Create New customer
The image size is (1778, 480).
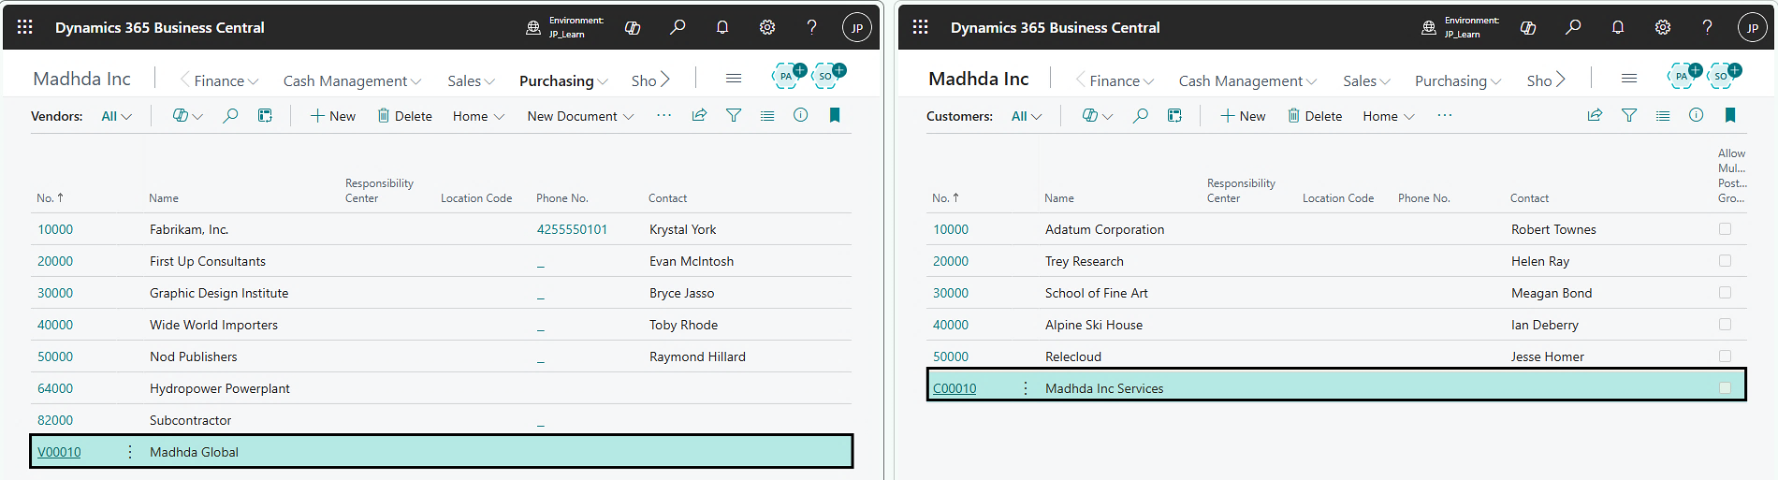point(1243,116)
